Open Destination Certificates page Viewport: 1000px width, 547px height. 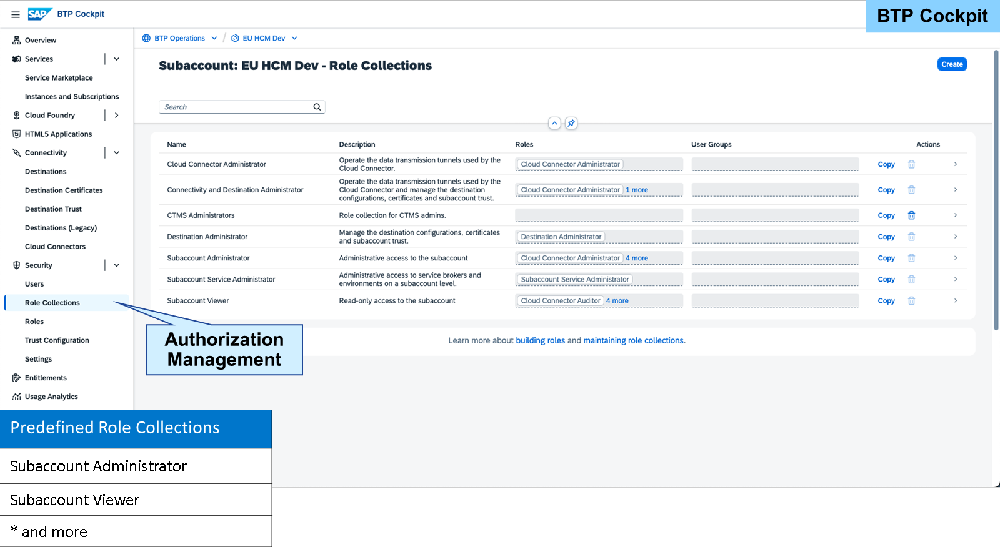64,190
